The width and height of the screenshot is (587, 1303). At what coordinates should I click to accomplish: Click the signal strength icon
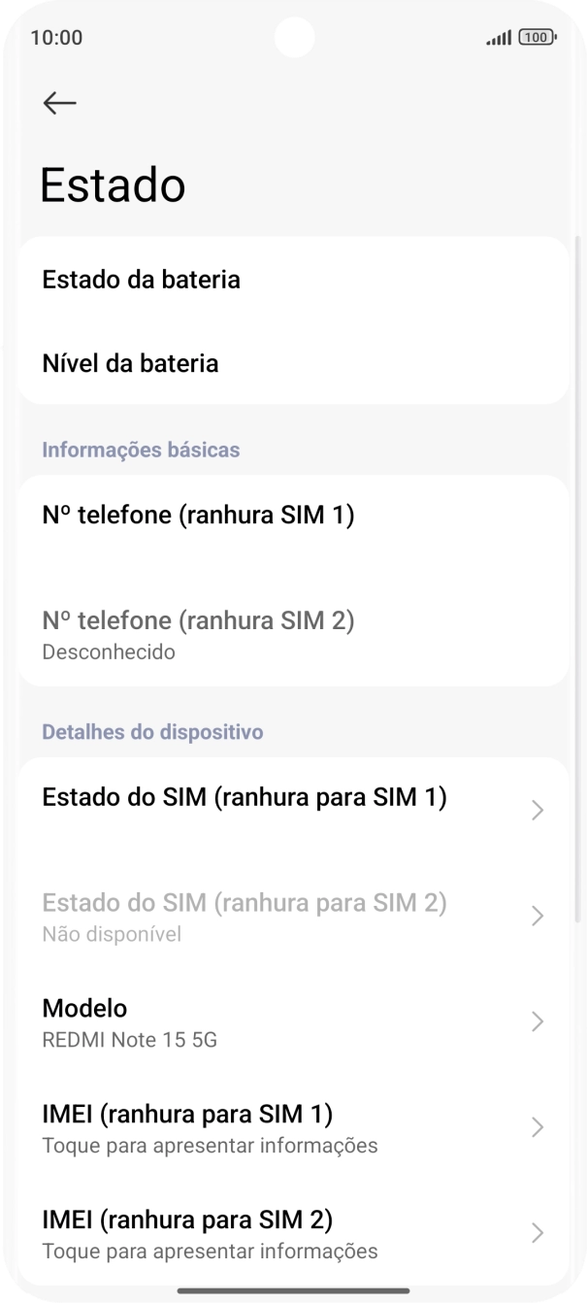[x=497, y=38]
